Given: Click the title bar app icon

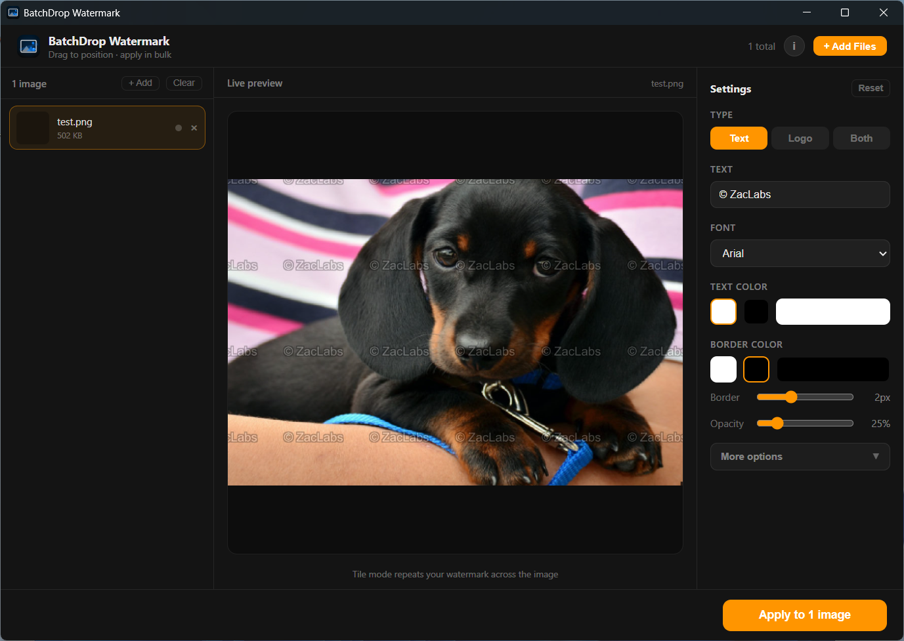Looking at the screenshot, I should 13,13.
